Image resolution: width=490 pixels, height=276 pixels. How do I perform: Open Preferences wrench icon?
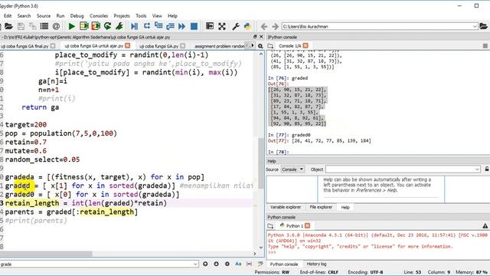pyautogui.click(x=236, y=26)
